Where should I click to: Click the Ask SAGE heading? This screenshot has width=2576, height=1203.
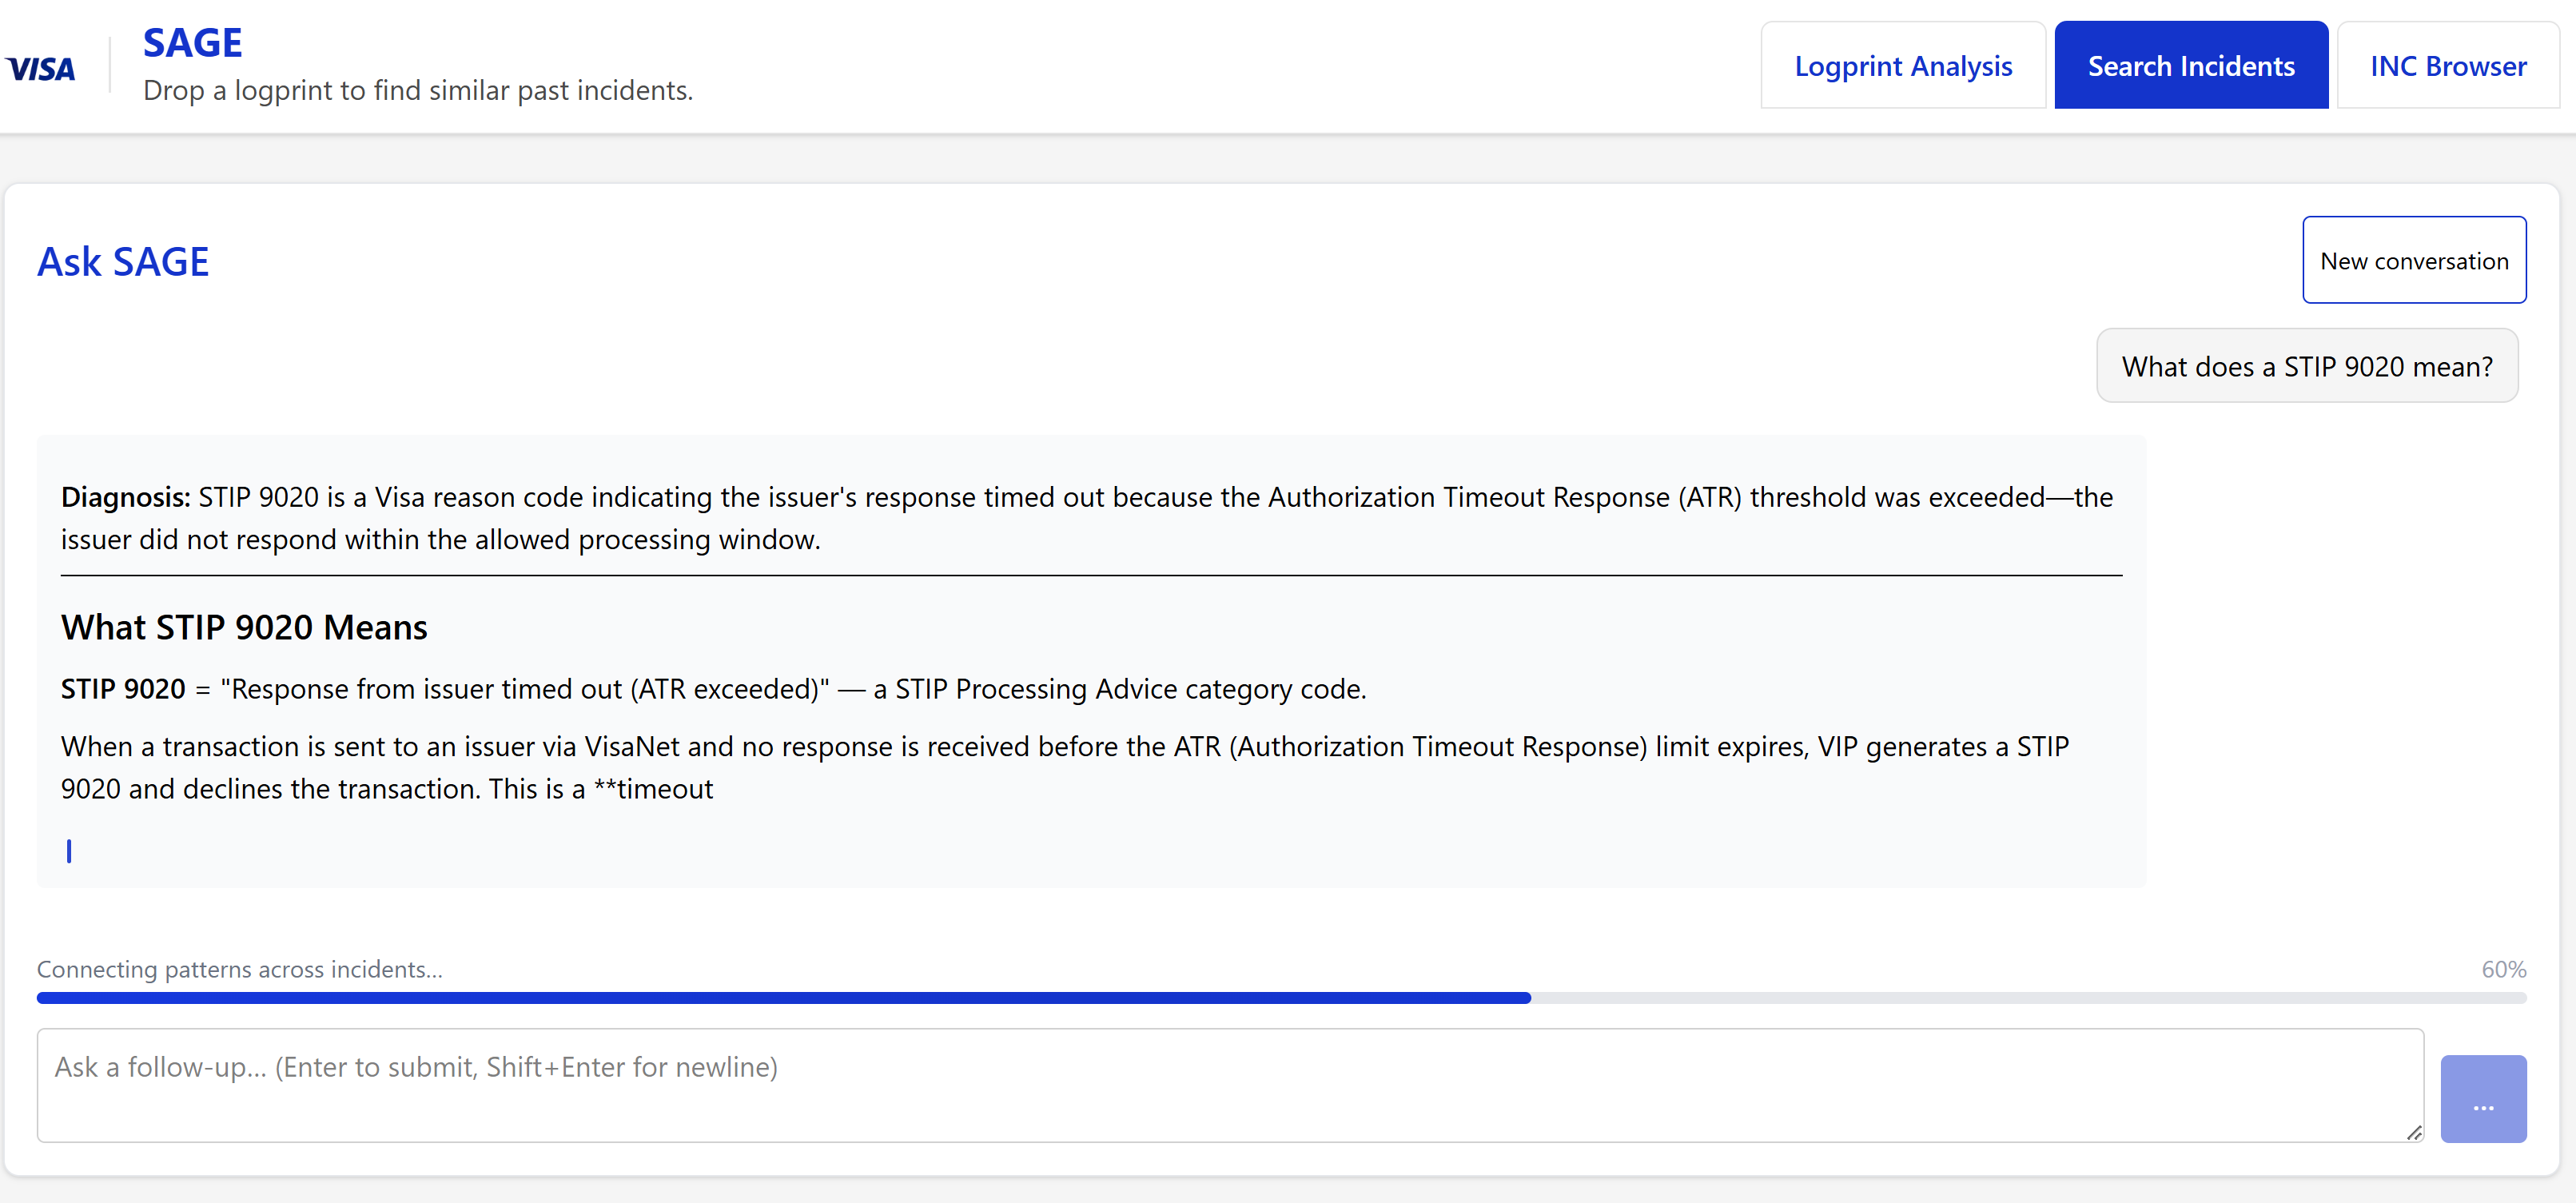[x=123, y=262]
